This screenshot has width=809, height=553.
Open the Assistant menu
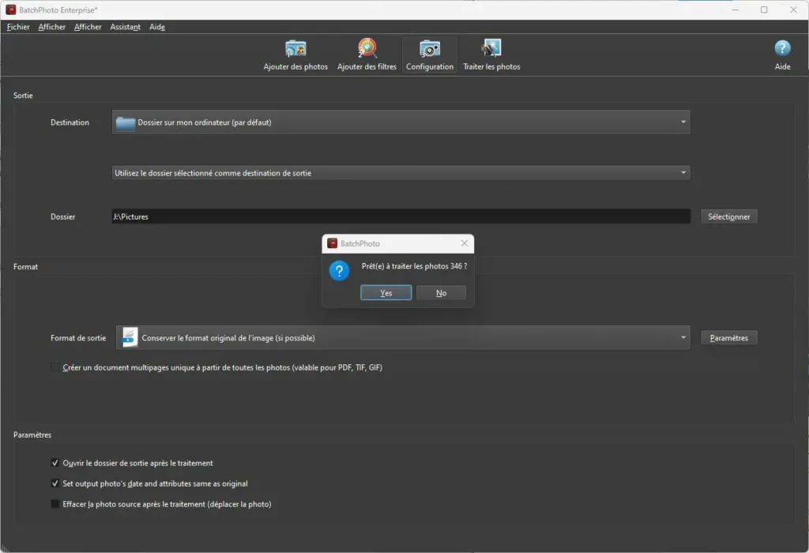coord(125,27)
